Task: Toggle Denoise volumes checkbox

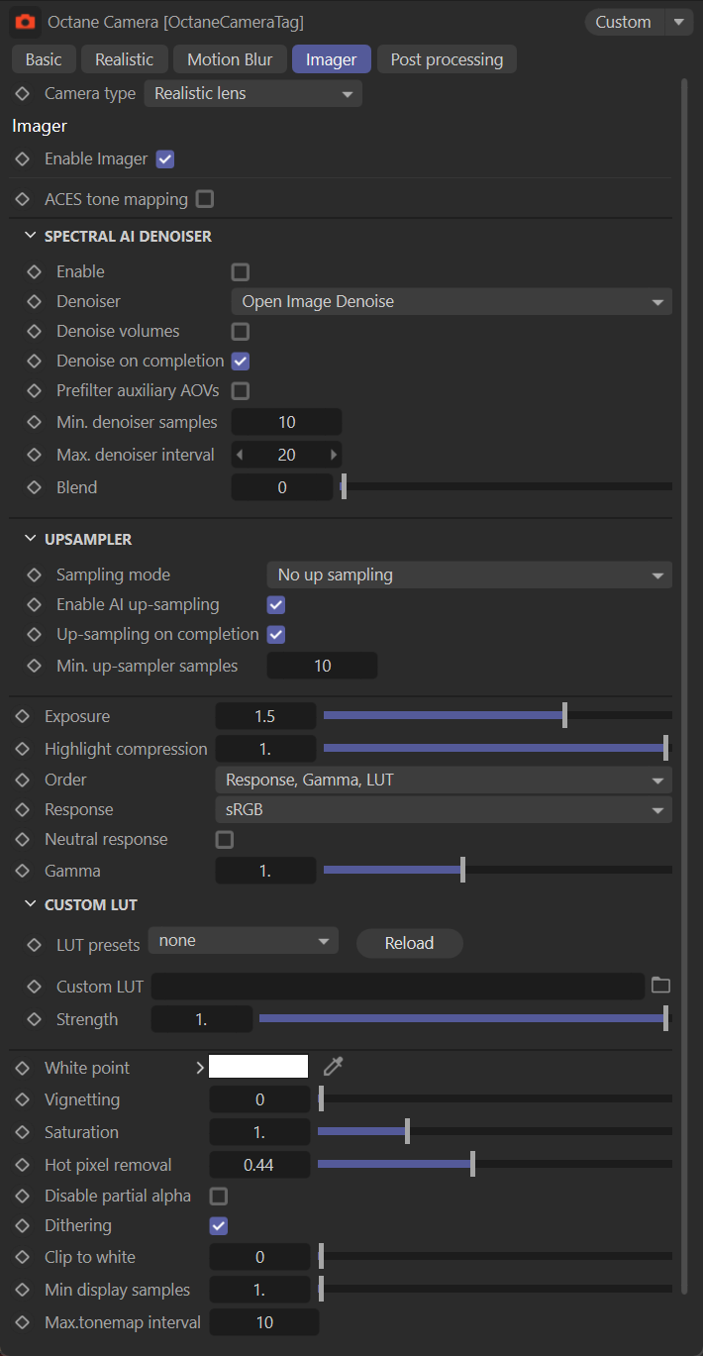Action: point(240,331)
